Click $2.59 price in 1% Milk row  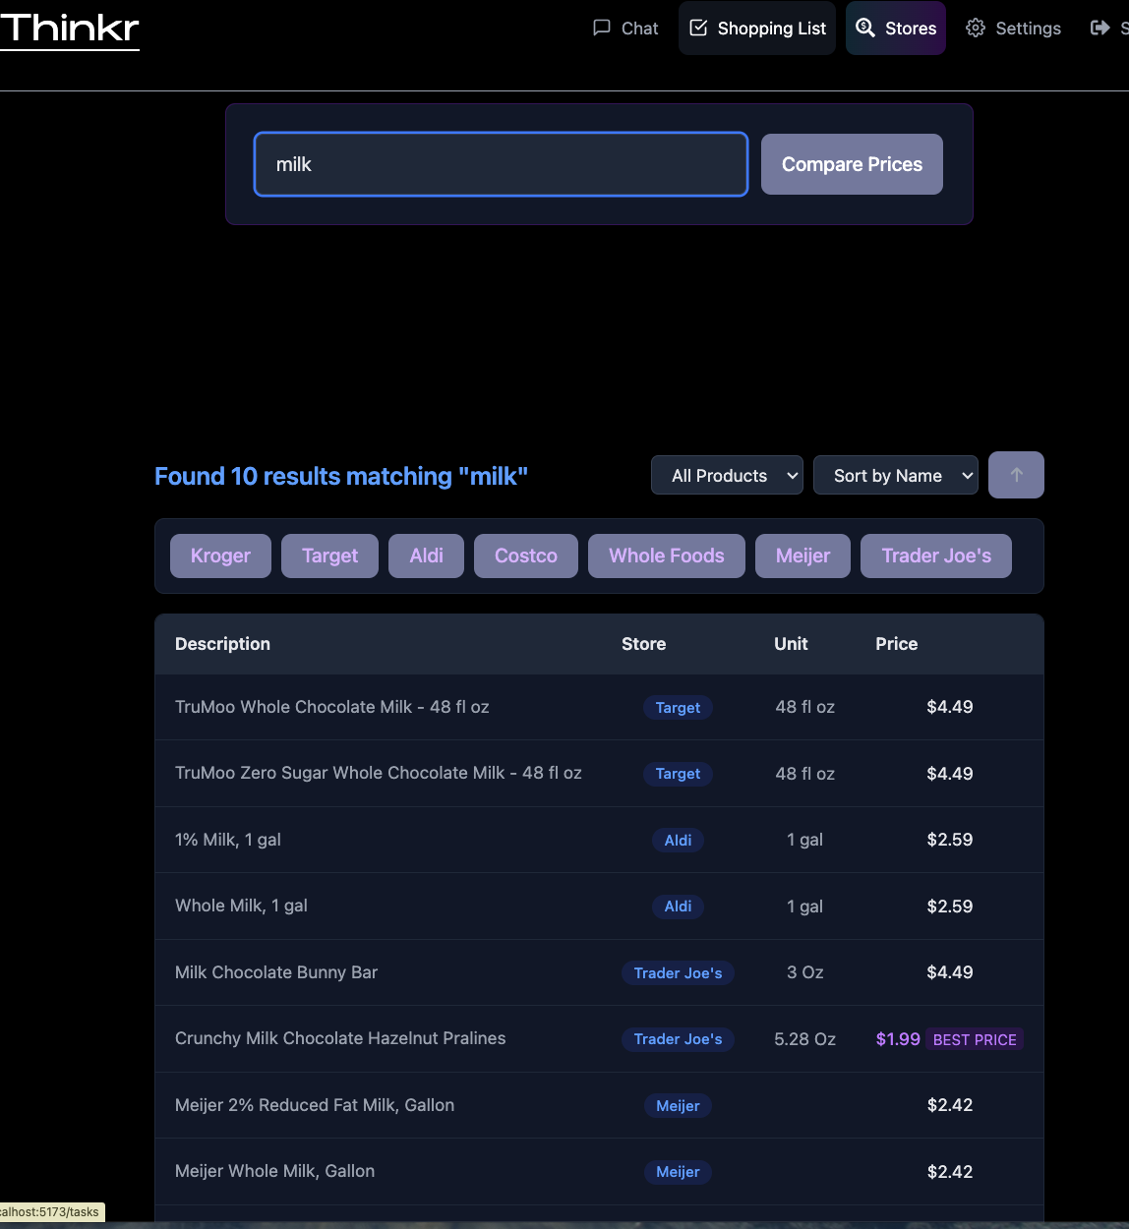(950, 840)
